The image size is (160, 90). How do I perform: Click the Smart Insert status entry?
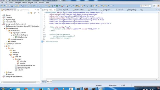point(112,85)
